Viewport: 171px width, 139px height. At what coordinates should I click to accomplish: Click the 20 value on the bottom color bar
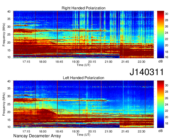pyautogui.click(x=166, y=117)
